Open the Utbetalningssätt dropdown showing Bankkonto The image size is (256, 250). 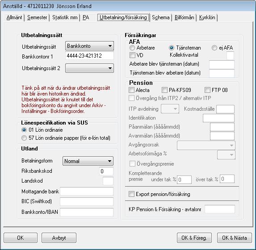point(89,46)
